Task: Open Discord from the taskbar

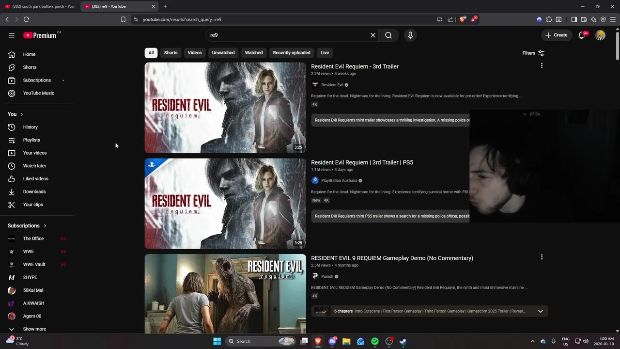Action: pos(332,341)
